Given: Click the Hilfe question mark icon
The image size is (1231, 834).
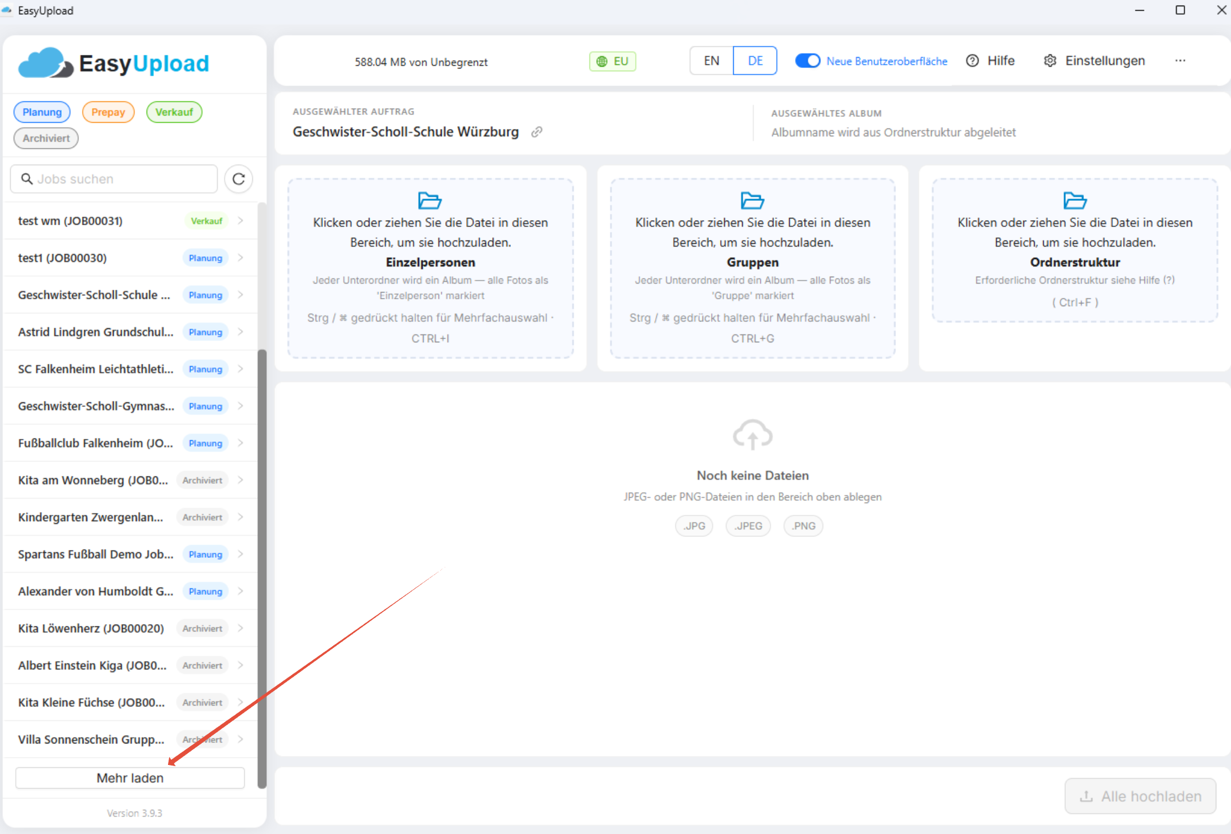Looking at the screenshot, I should (972, 61).
